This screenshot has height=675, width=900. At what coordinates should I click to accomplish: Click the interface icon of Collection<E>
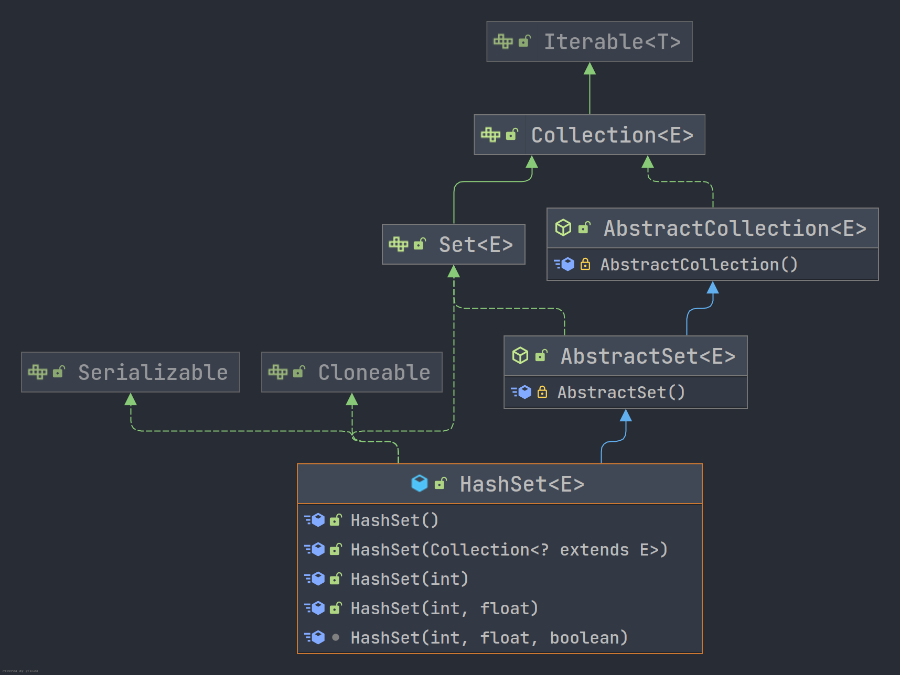point(490,135)
